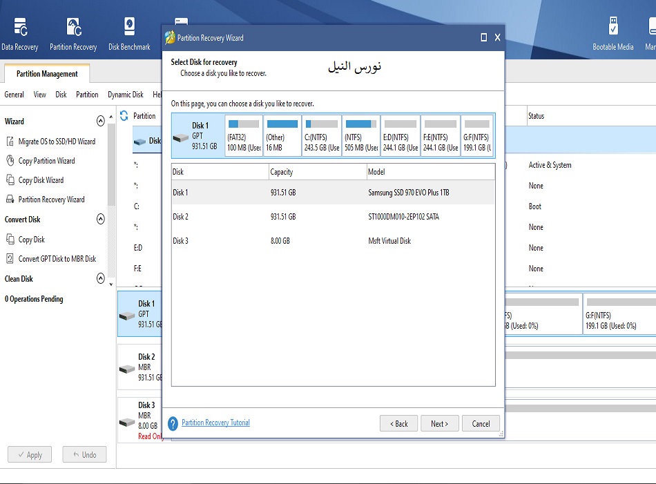The image size is (656, 484).
Task: Start the Migrate OS to SSD/HD Wizard
Action: click(57, 142)
